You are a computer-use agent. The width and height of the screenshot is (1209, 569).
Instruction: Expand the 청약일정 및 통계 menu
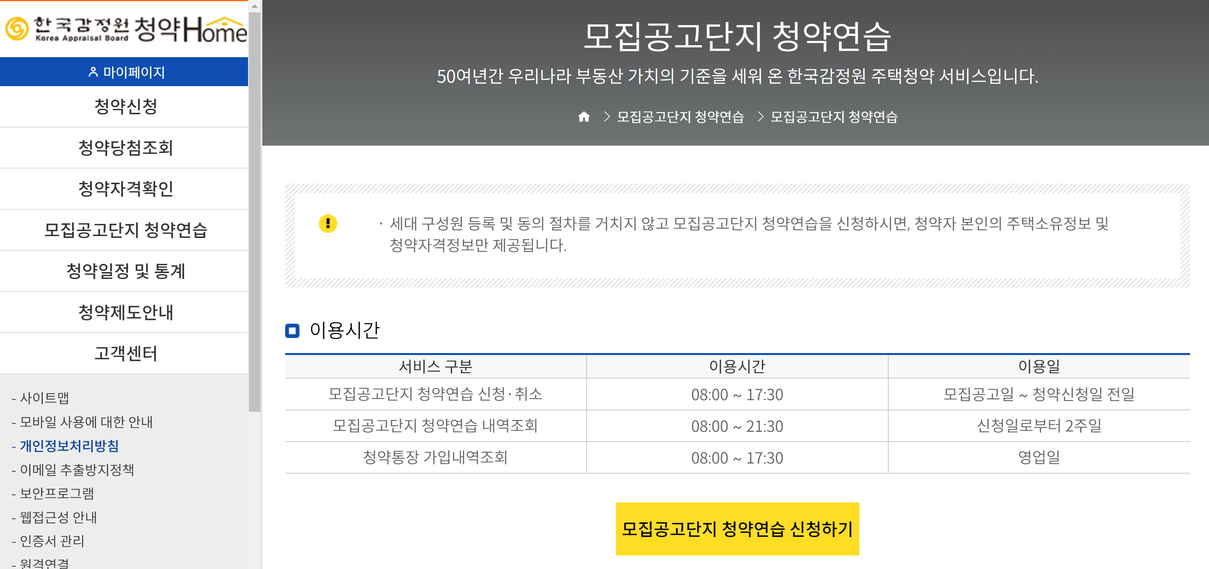125,271
